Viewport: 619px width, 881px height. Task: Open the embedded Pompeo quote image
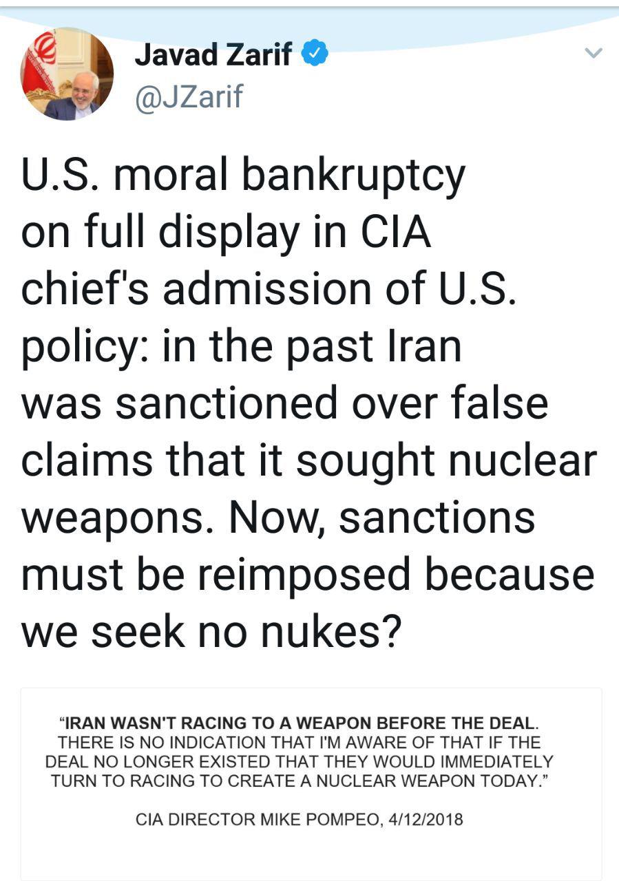click(x=311, y=783)
